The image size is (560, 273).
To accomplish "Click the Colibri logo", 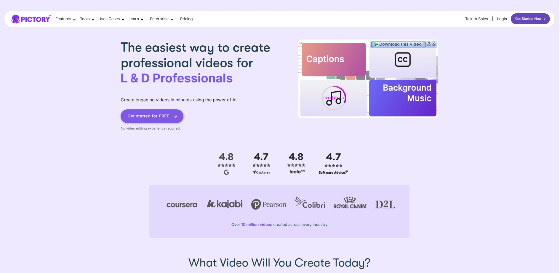I will (310, 203).
